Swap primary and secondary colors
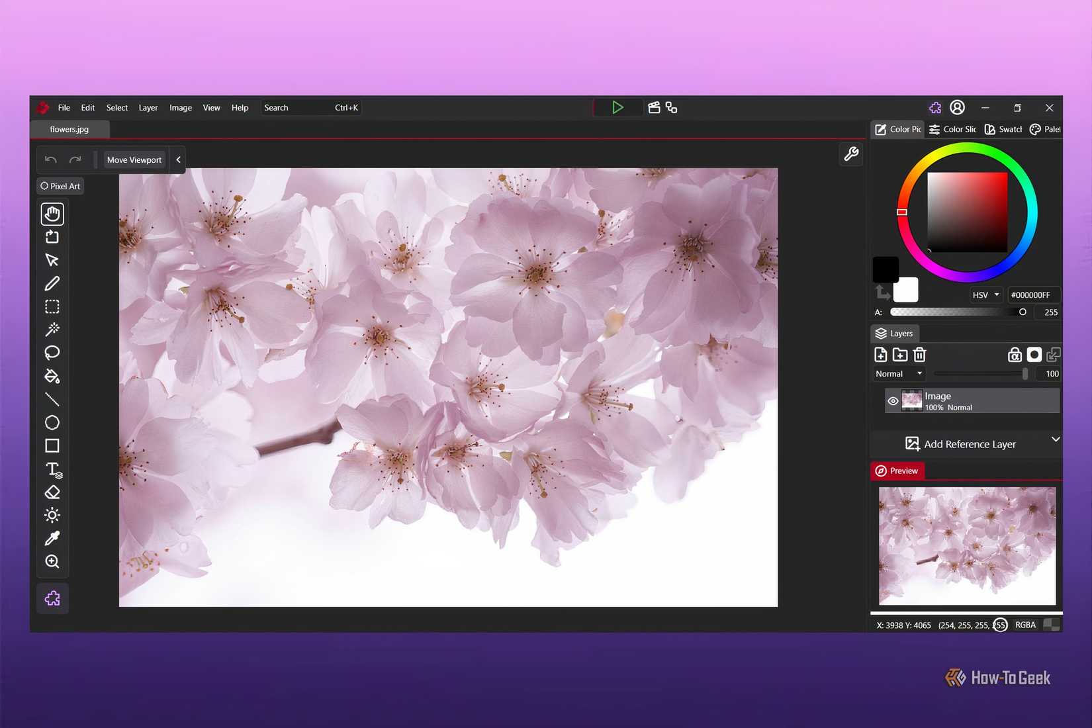The image size is (1092, 728). [883, 292]
